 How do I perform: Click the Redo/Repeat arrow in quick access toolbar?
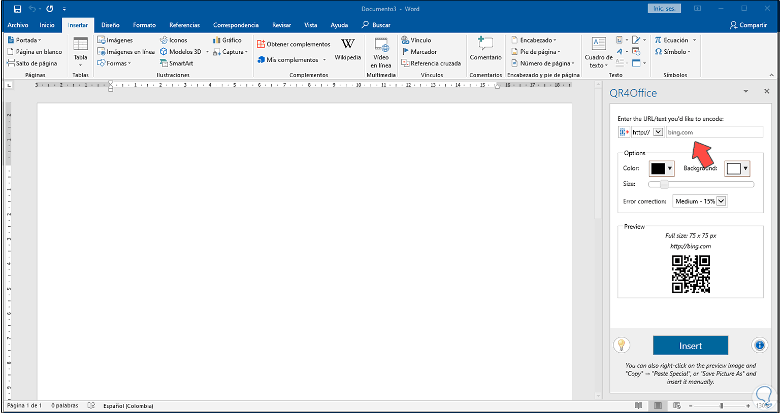click(50, 9)
